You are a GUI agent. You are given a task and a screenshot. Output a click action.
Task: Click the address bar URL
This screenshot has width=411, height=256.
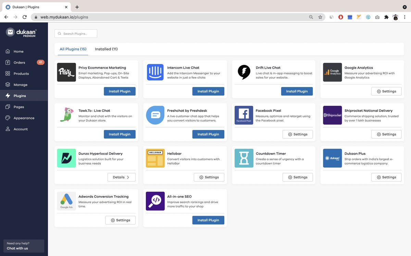(x=64, y=17)
